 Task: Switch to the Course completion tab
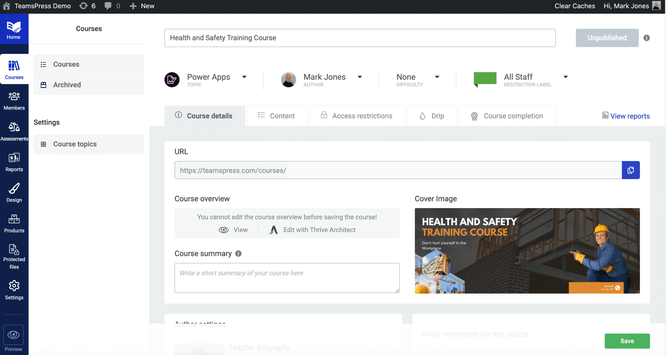click(x=513, y=116)
